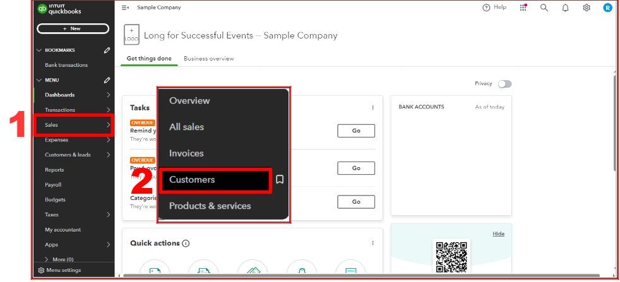This screenshot has height=282, width=620.
Task: Bookmark the Customers submenu item
Action: point(280,180)
